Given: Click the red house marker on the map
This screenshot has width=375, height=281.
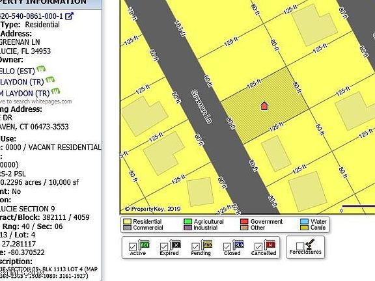Looking at the screenshot, I should (x=264, y=106).
